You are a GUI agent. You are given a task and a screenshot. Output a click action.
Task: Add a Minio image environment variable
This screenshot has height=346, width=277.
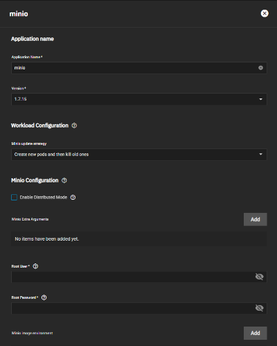256,333
